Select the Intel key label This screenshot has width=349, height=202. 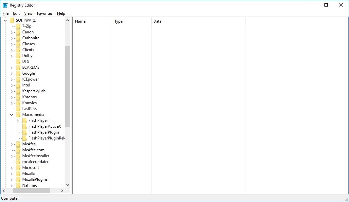(26, 85)
